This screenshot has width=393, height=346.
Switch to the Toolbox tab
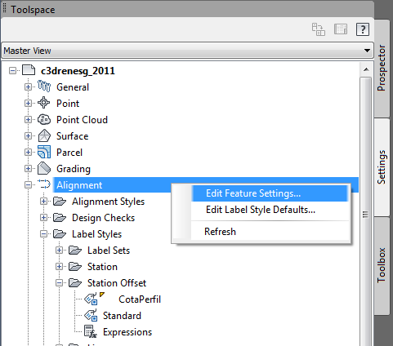tap(382, 265)
